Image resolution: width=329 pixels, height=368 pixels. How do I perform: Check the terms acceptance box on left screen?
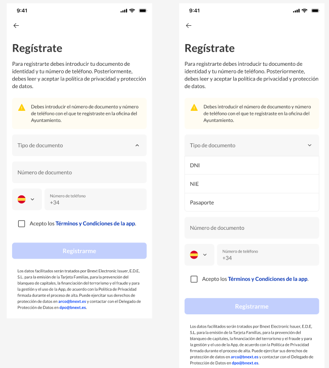pos(22,224)
